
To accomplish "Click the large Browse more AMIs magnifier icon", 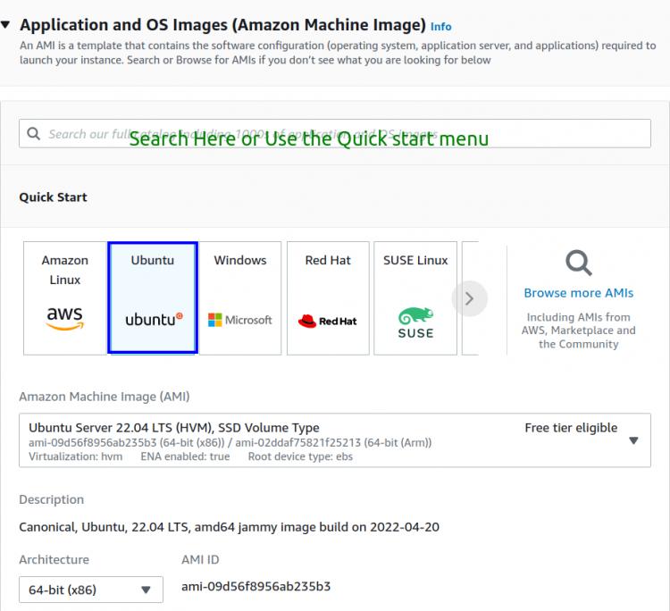I will pos(578,263).
